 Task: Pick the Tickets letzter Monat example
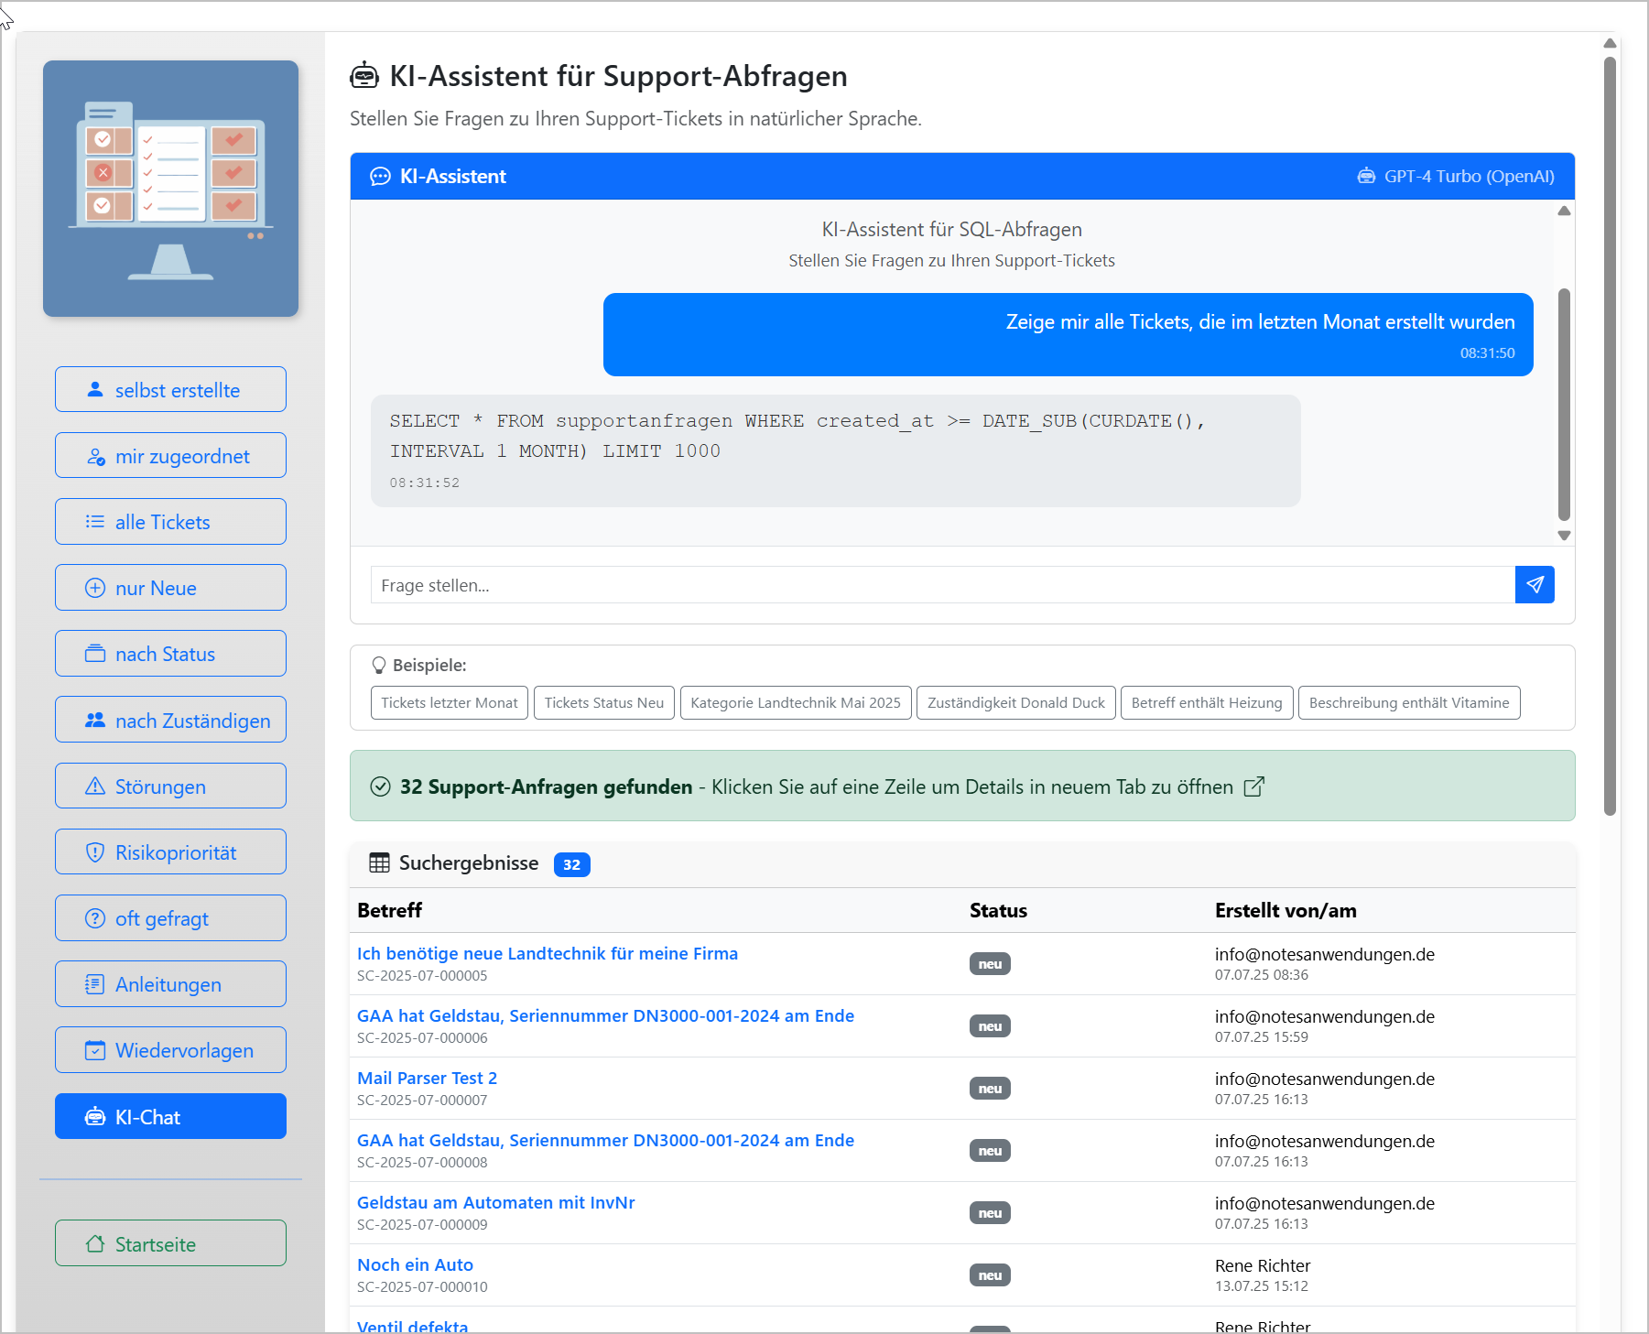[x=449, y=703]
